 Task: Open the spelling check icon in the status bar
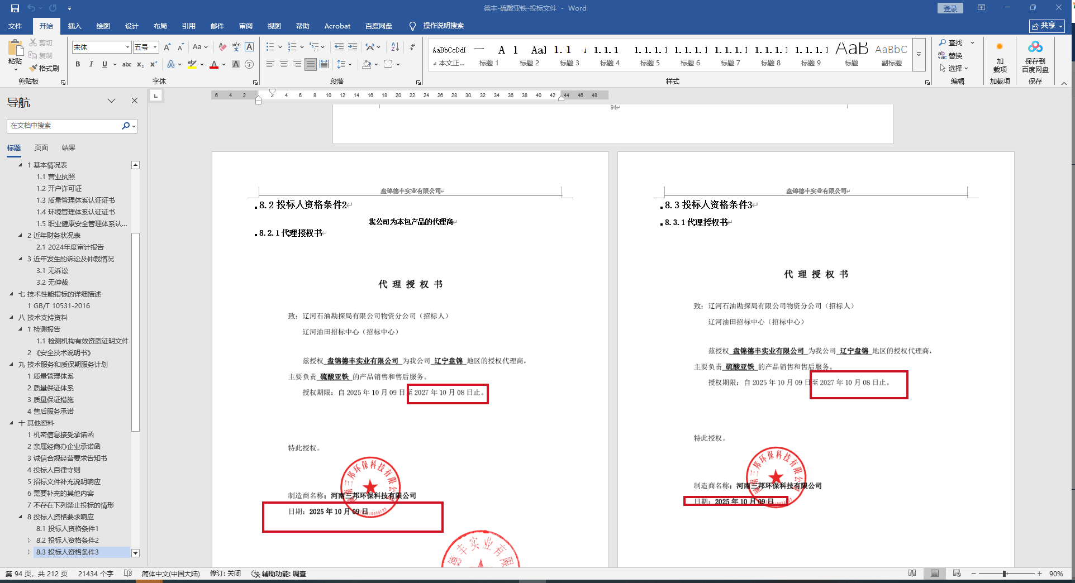pos(128,574)
